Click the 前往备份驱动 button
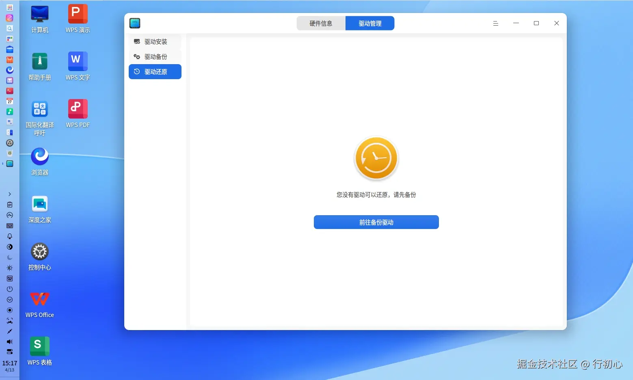Viewport: 633px width, 380px height. pyautogui.click(x=376, y=222)
